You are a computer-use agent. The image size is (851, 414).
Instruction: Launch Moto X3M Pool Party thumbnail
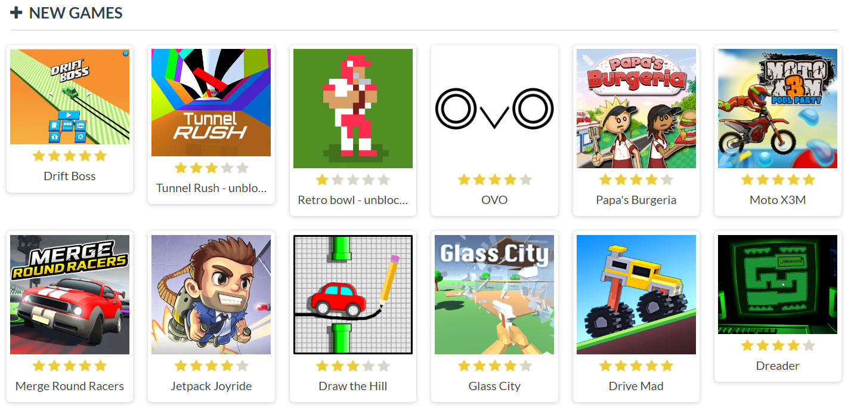click(x=778, y=109)
